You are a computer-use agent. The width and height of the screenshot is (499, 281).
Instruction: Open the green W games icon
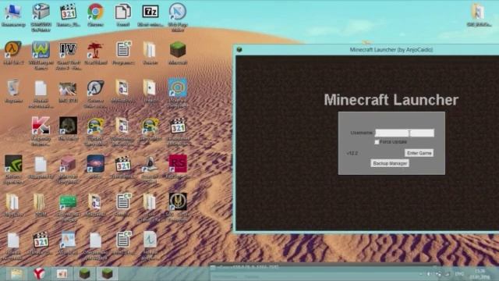[41, 49]
